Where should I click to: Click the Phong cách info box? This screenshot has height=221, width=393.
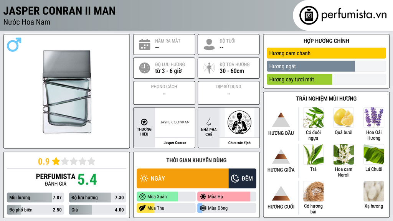tap(164, 93)
